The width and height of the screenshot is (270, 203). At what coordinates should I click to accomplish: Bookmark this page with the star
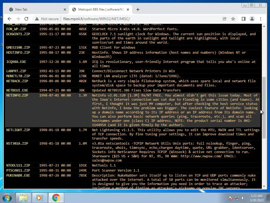point(233,19)
